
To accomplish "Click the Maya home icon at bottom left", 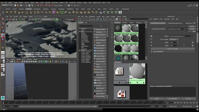I will coord(3,98).
